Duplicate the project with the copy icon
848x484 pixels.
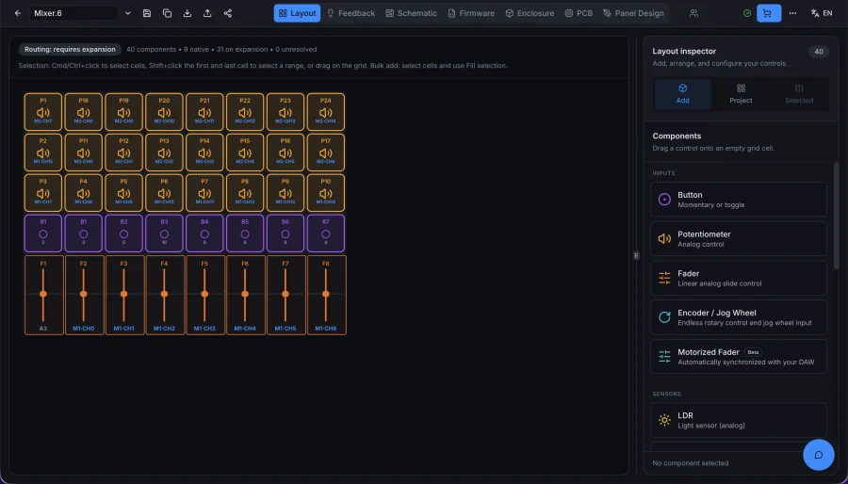[167, 13]
